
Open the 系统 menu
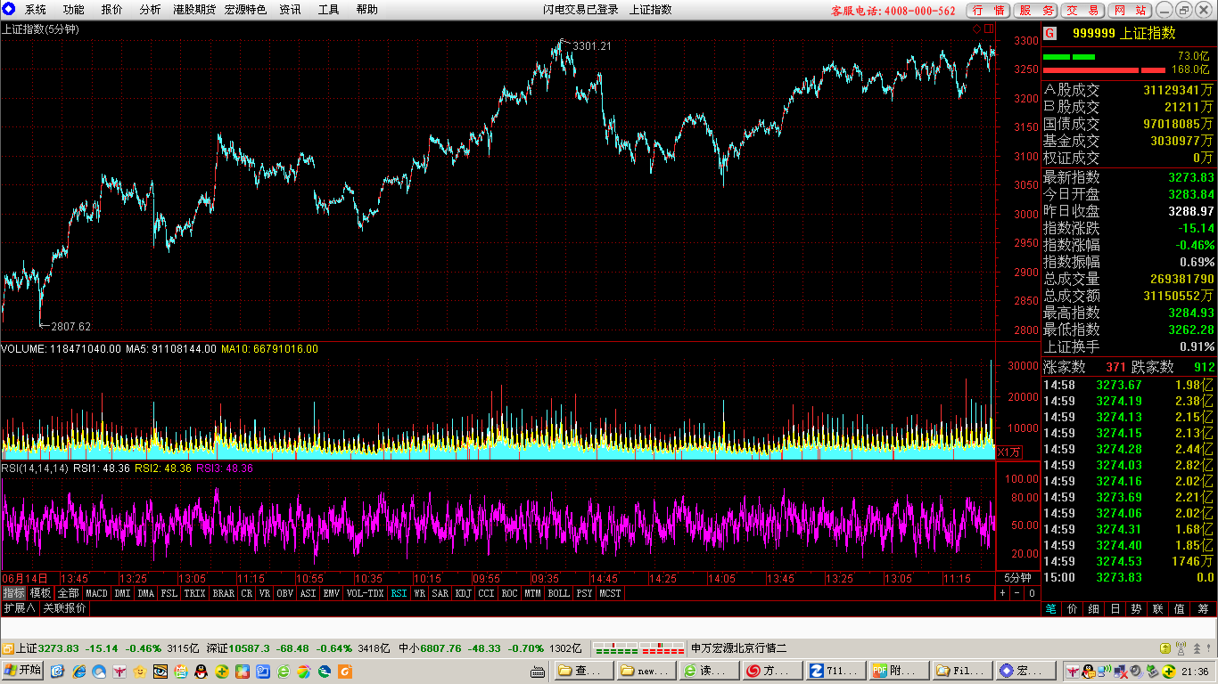point(36,10)
